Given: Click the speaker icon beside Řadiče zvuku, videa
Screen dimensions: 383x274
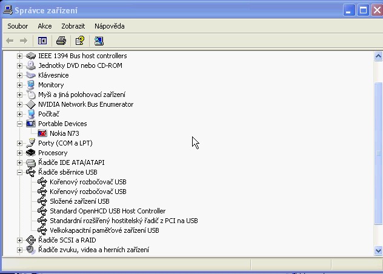Looking at the screenshot, I should pyautogui.click(x=31, y=250).
